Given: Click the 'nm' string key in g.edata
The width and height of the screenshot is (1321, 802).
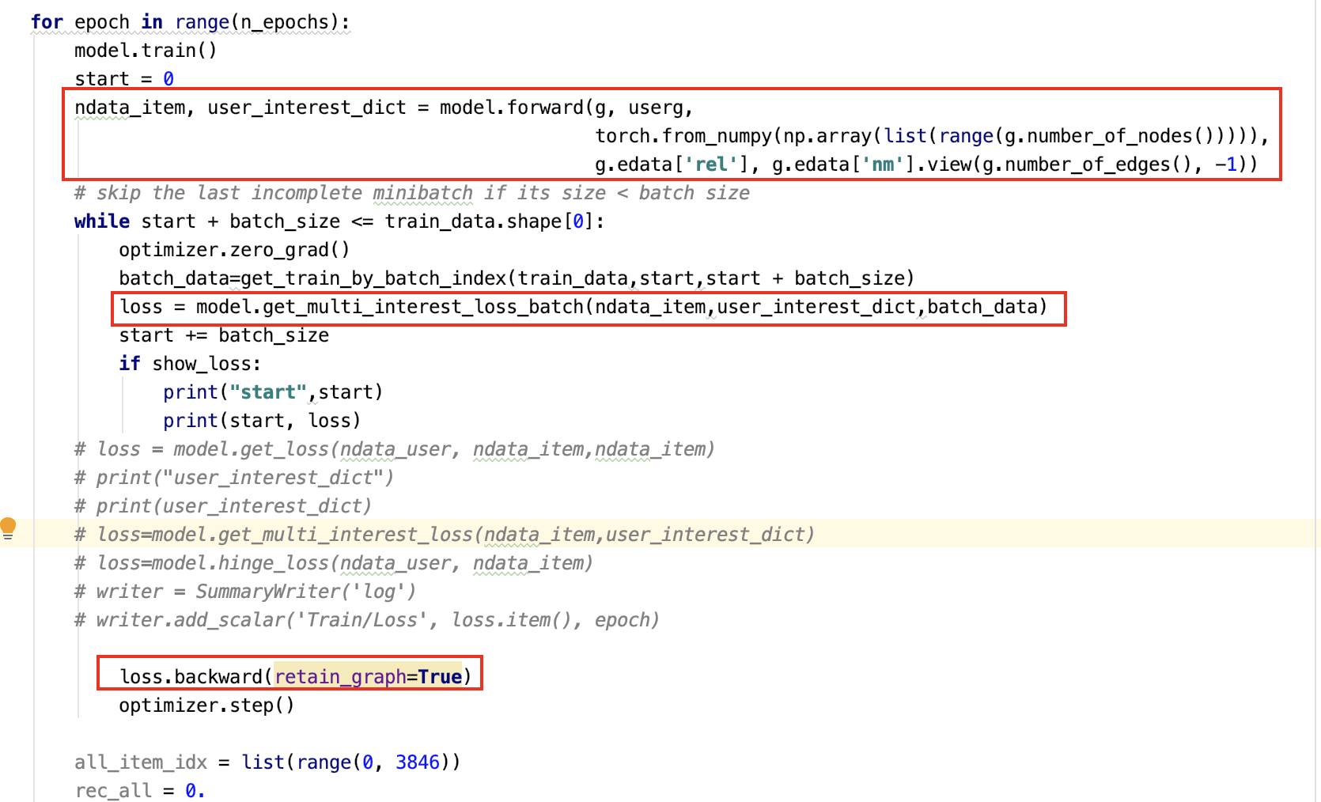Looking at the screenshot, I should 883,165.
